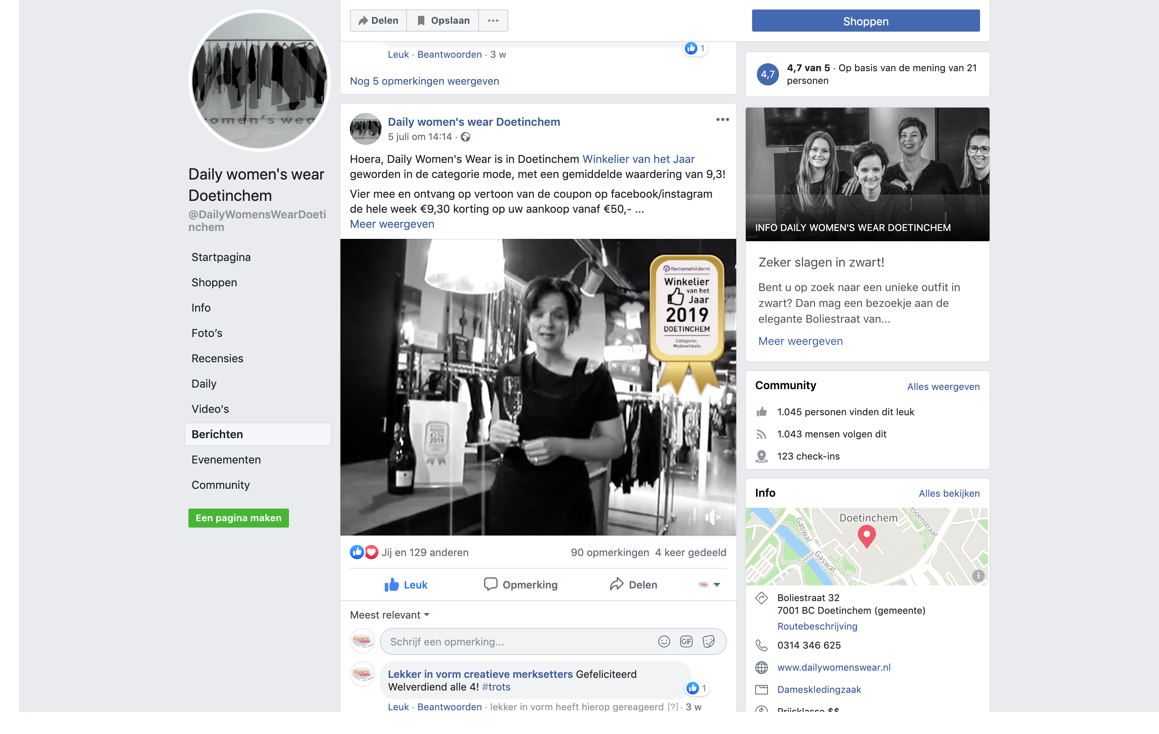
Task: Open the Video's sidebar tab
Action: (210, 409)
